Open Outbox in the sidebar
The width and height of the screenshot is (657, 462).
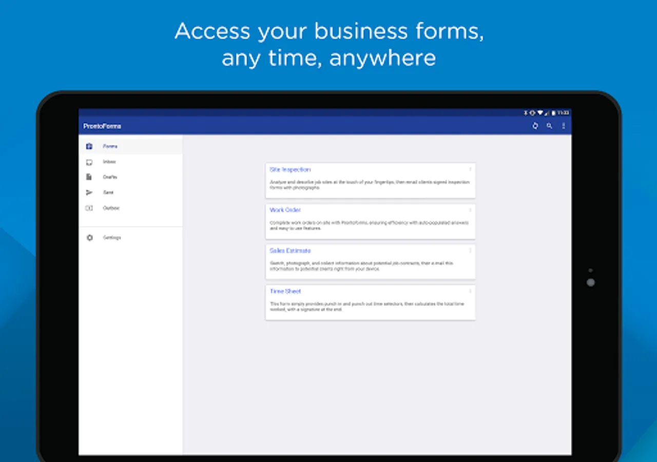111,208
